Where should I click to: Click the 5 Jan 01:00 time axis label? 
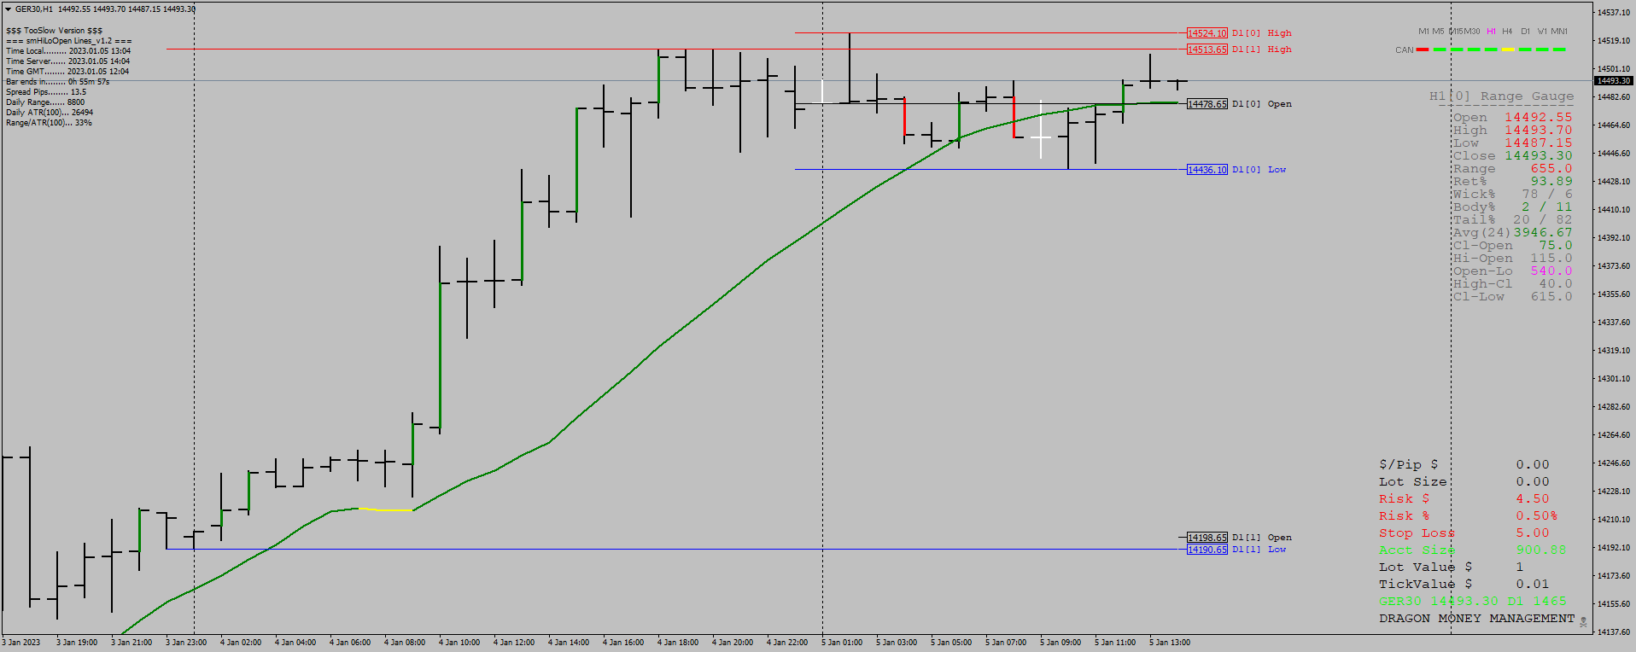(x=842, y=643)
